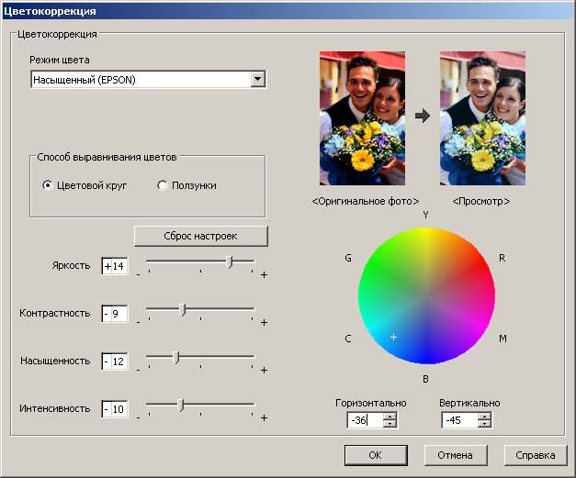Click the Яркость slider thumb
Viewport: 576px width, 478px height.
(x=230, y=261)
